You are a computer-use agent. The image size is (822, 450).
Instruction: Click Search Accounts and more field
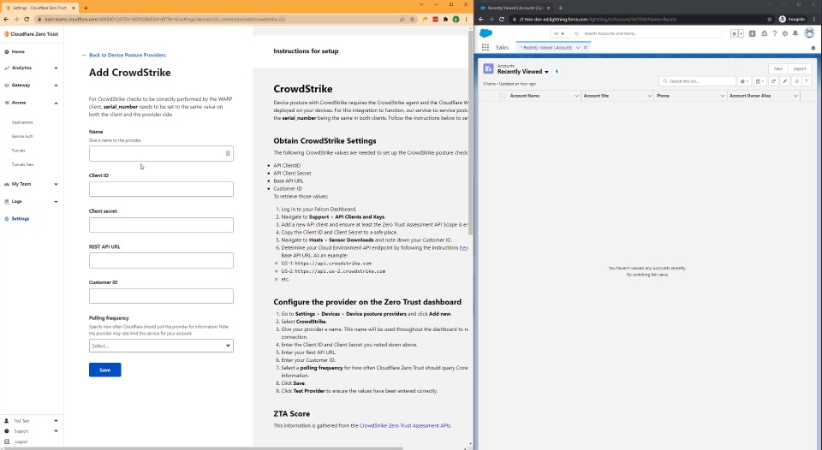click(x=647, y=33)
